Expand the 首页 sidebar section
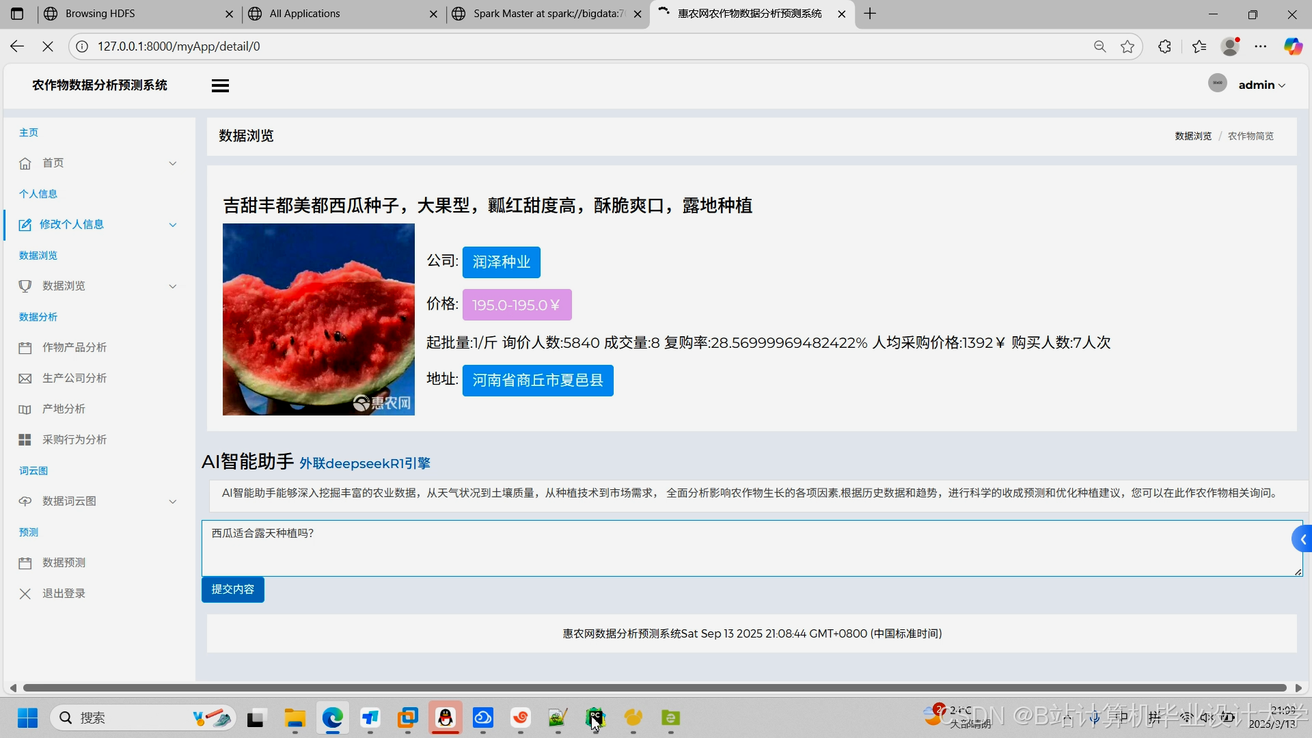 coord(173,163)
